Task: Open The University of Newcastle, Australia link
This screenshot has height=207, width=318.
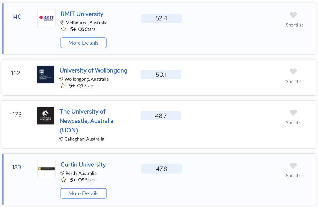Action: pos(87,121)
